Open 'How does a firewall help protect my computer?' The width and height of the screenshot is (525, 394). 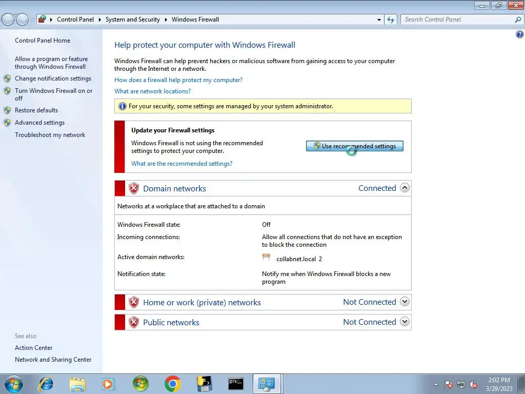(x=178, y=80)
